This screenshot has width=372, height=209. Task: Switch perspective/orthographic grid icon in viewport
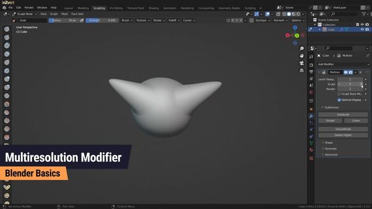302,70
